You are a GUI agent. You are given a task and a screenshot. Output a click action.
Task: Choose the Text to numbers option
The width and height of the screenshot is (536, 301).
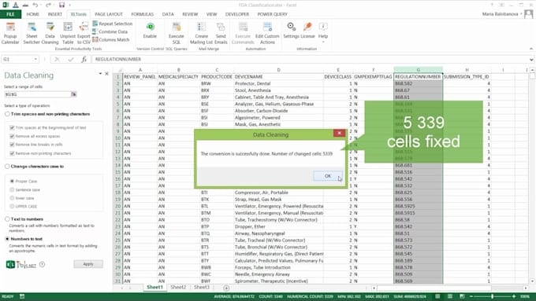[7, 218]
